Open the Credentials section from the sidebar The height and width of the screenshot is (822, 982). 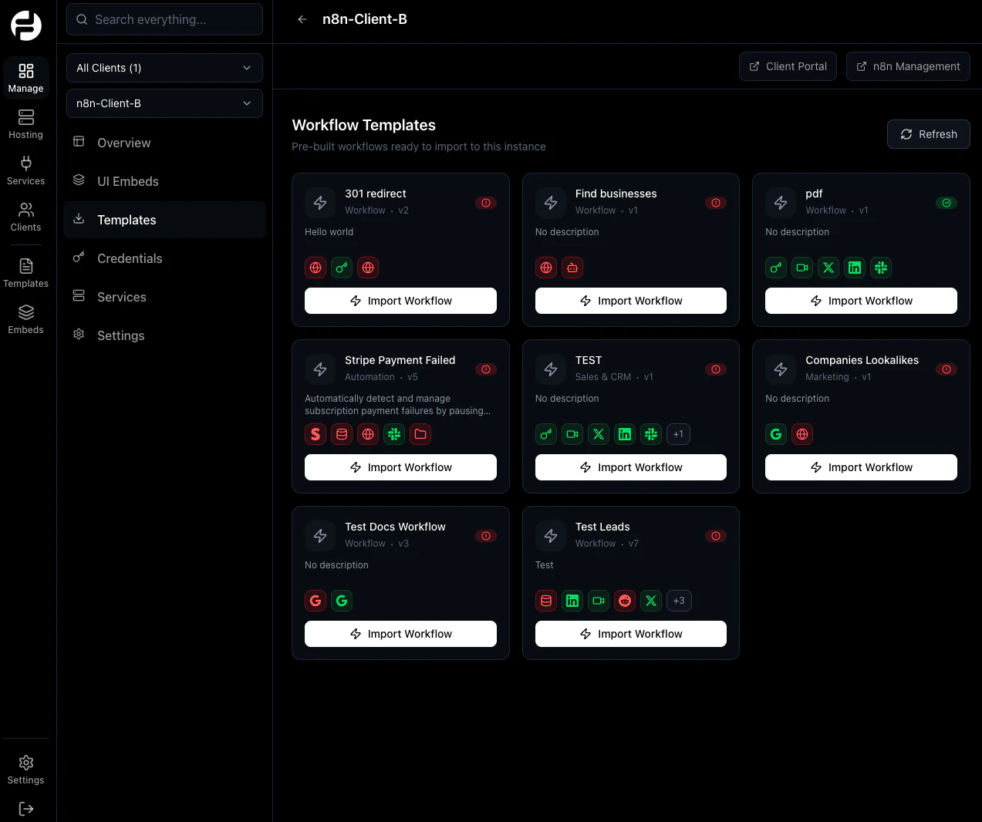click(130, 258)
